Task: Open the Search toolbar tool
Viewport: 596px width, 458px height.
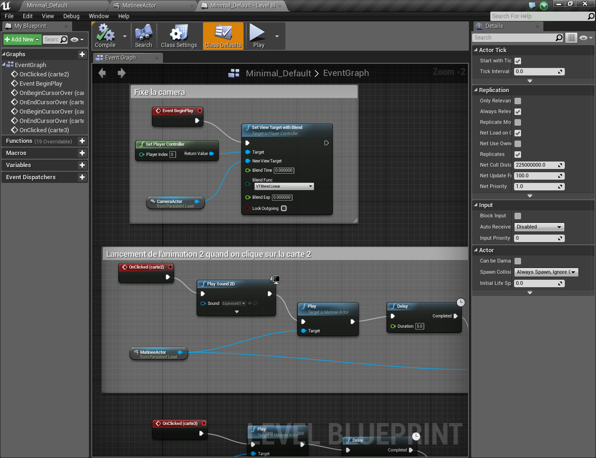Action: pyautogui.click(x=144, y=36)
